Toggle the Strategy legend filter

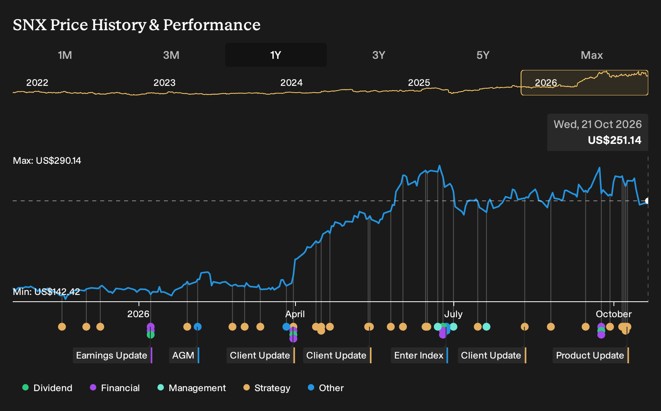267,388
